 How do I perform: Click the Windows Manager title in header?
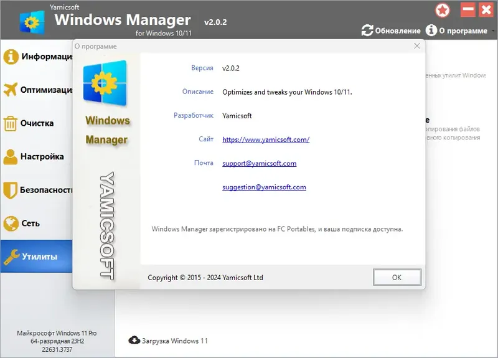[x=122, y=20]
